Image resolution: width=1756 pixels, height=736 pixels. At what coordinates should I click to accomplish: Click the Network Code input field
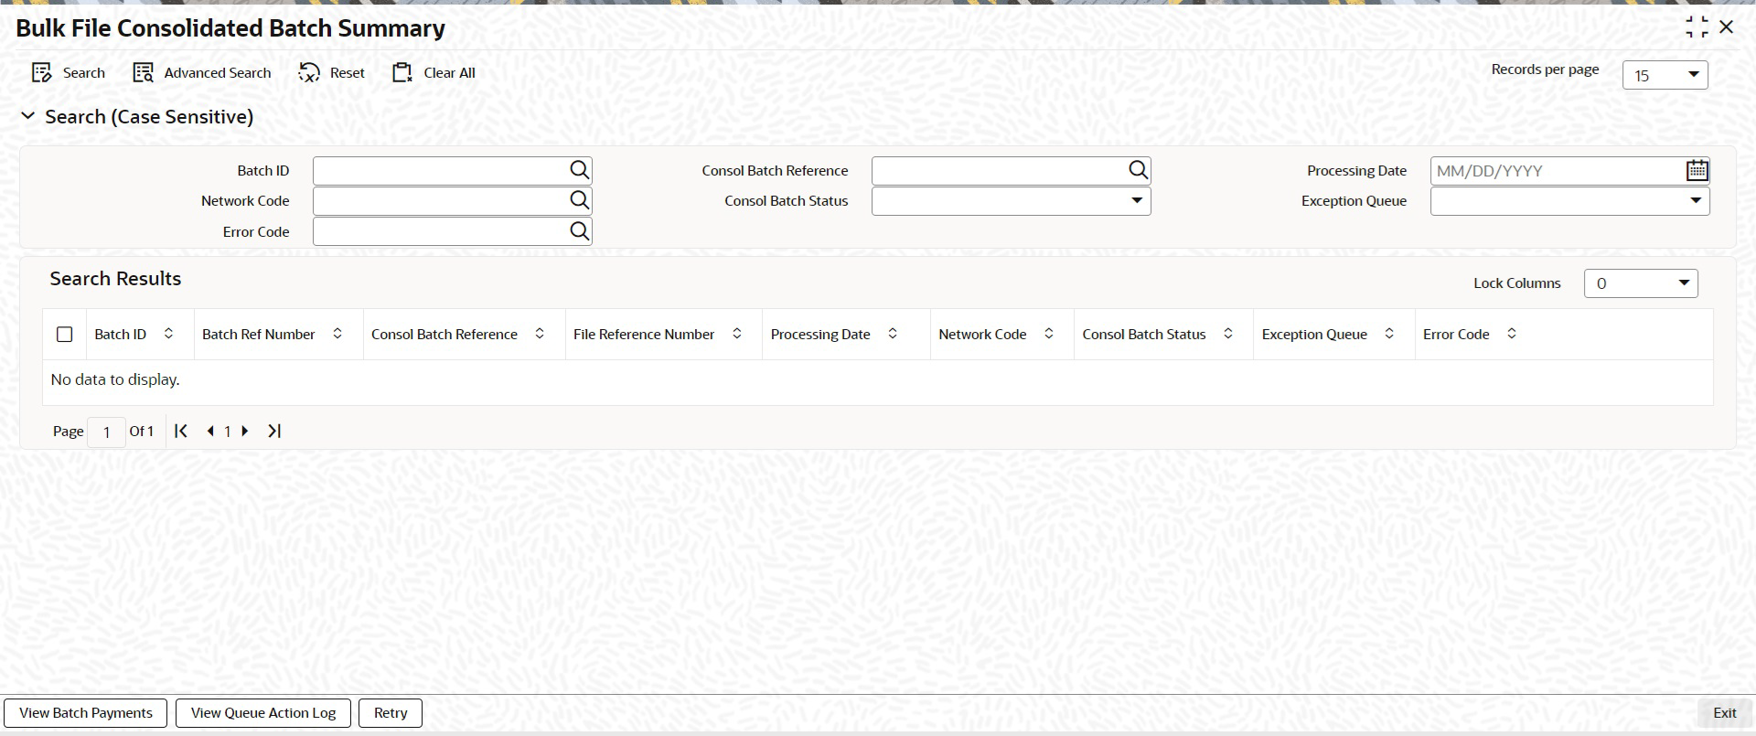(x=441, y=200)
